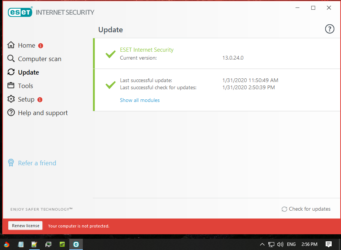
Task: Go to Help and support
Action: click(x=37, y=113)
